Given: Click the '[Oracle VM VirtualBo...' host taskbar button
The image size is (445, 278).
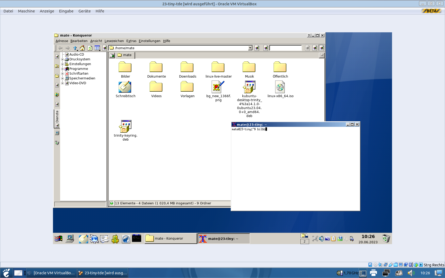Looking at the screenshot, I should click(x=52, y=273).
